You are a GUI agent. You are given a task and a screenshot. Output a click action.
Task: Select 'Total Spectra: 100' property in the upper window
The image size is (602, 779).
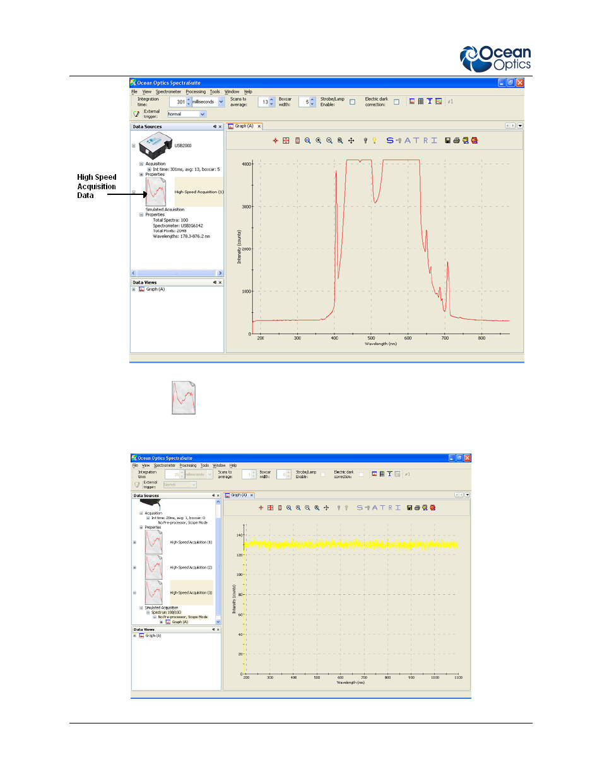(x=170, y=220)
